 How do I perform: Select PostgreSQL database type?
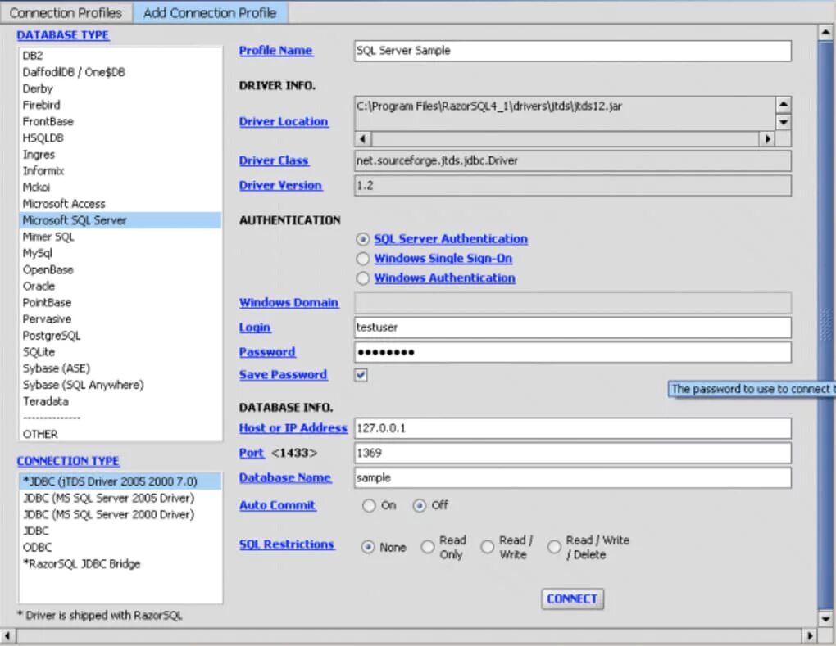pyautogui.click(x=120, y=336)
